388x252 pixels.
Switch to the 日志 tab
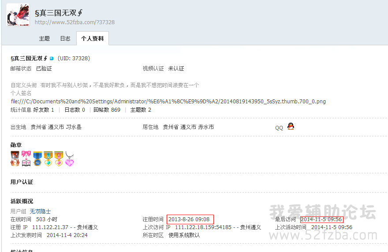click(x=65, y=39)
